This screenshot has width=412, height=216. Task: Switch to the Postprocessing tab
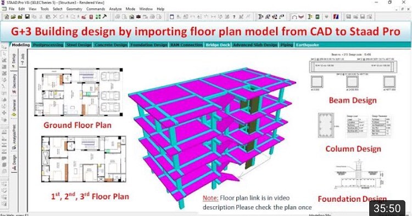48,45
